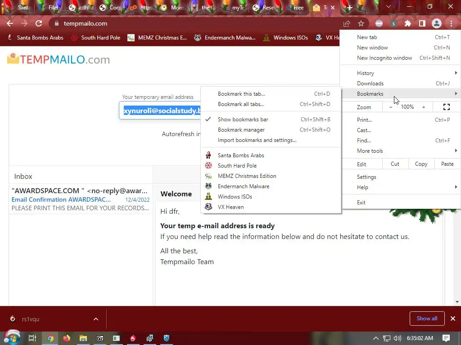This screenshot has width=461, height=345.
Task: Open Endermanch Malwa... bookmarks bar item
Action: click(x=225, y=38)
